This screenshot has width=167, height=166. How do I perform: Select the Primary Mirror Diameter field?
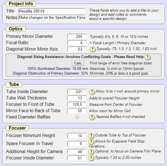(x=77, y=36)
